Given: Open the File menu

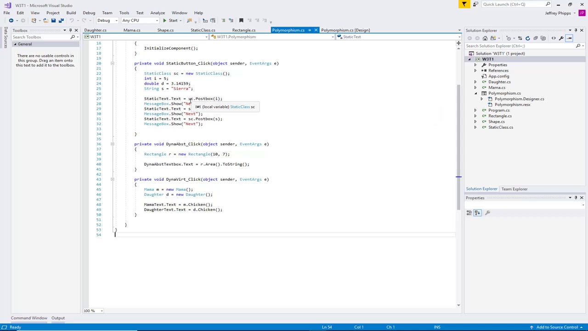Looking at the screenshot, I should point(7,13).
